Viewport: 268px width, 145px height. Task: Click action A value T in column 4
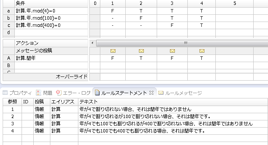[202, 58]
